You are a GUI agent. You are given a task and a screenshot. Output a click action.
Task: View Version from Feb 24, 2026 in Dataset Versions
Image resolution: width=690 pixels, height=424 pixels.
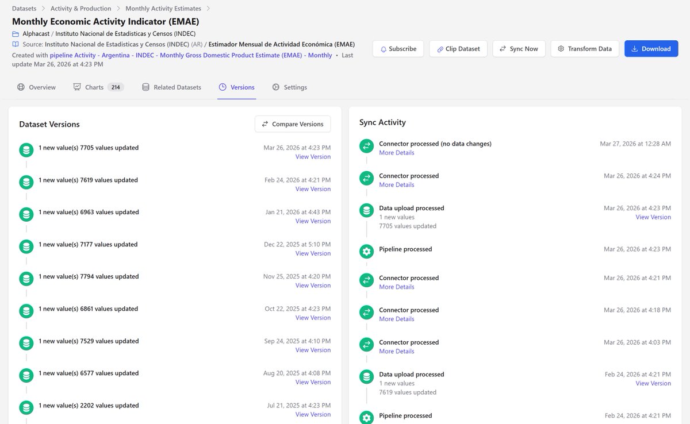pyautogui.click(x=313, y=189)
